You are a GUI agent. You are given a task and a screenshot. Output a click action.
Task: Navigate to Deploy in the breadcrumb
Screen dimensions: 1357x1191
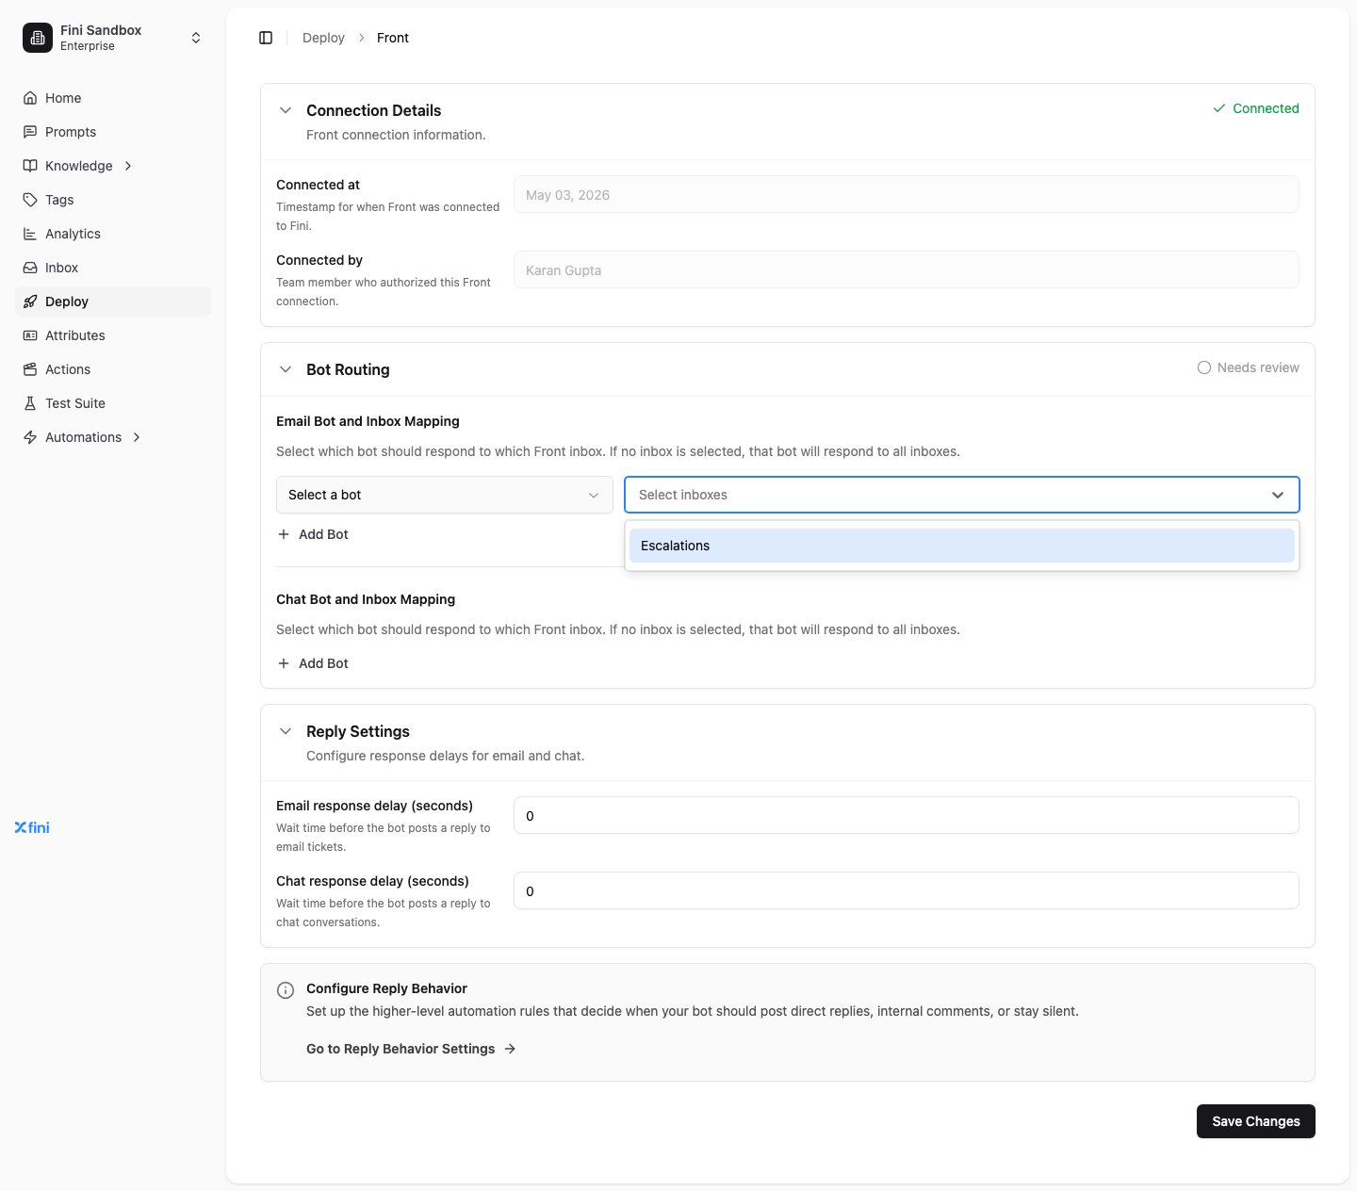(323, 38)
